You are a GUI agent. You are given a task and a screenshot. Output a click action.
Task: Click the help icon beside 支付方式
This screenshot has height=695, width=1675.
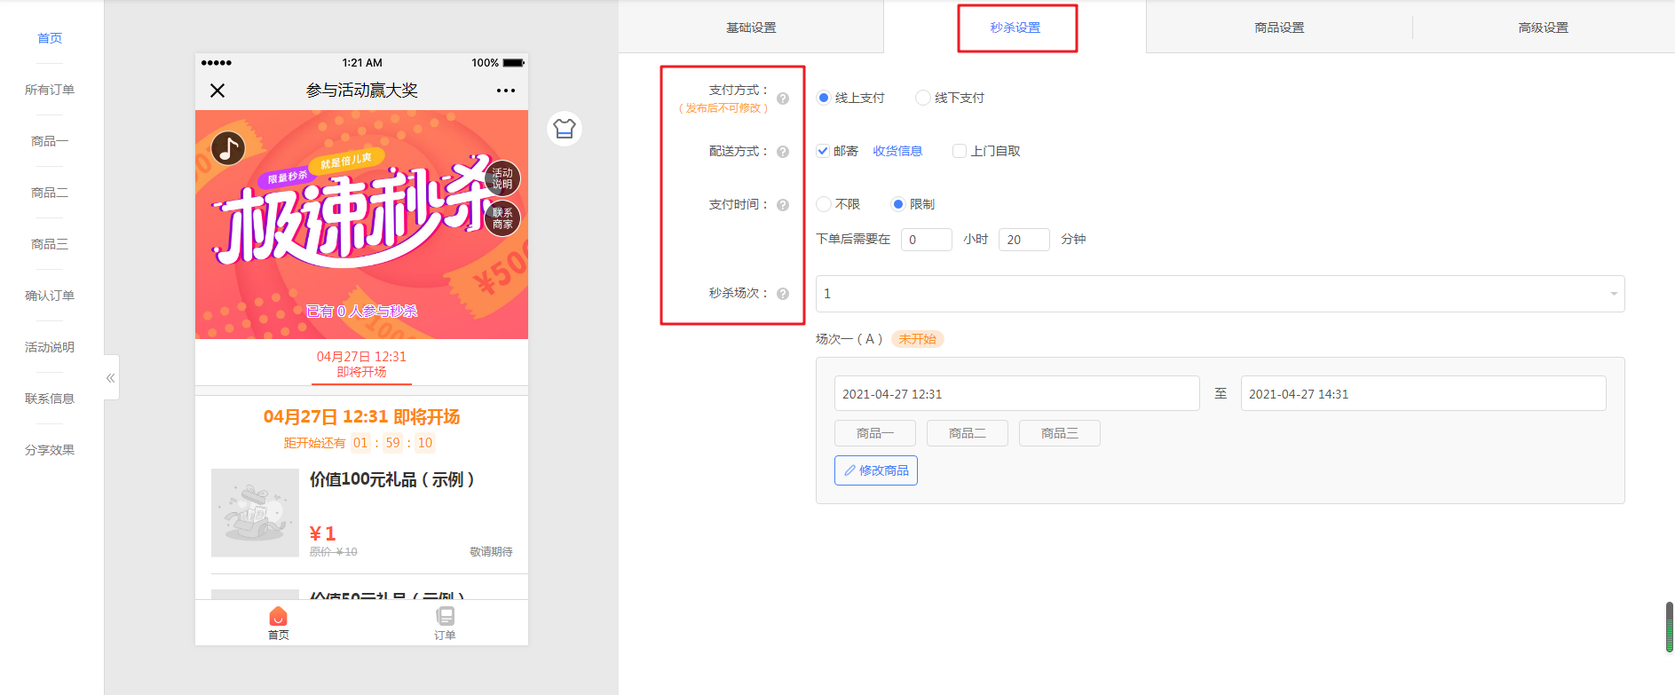(783, 99)
